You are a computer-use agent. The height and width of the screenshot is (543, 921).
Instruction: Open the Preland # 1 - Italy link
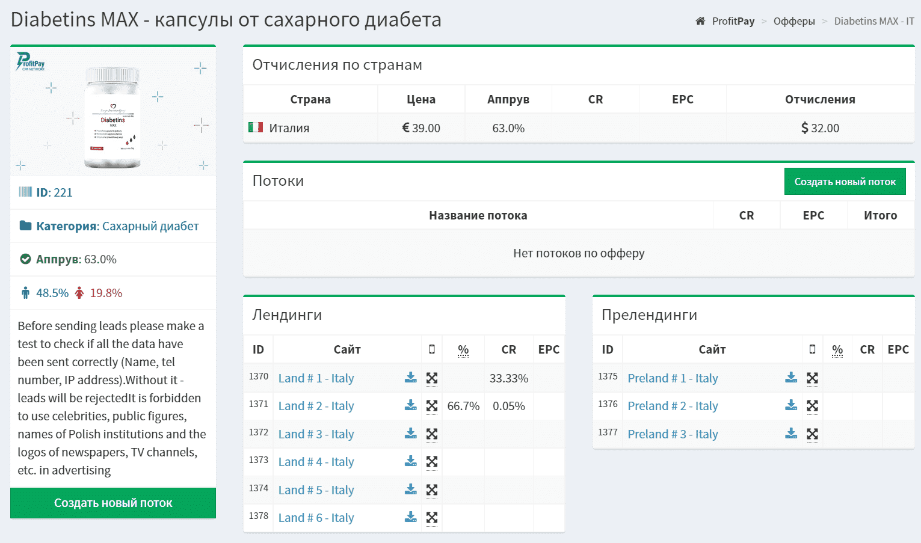[673, 378]
